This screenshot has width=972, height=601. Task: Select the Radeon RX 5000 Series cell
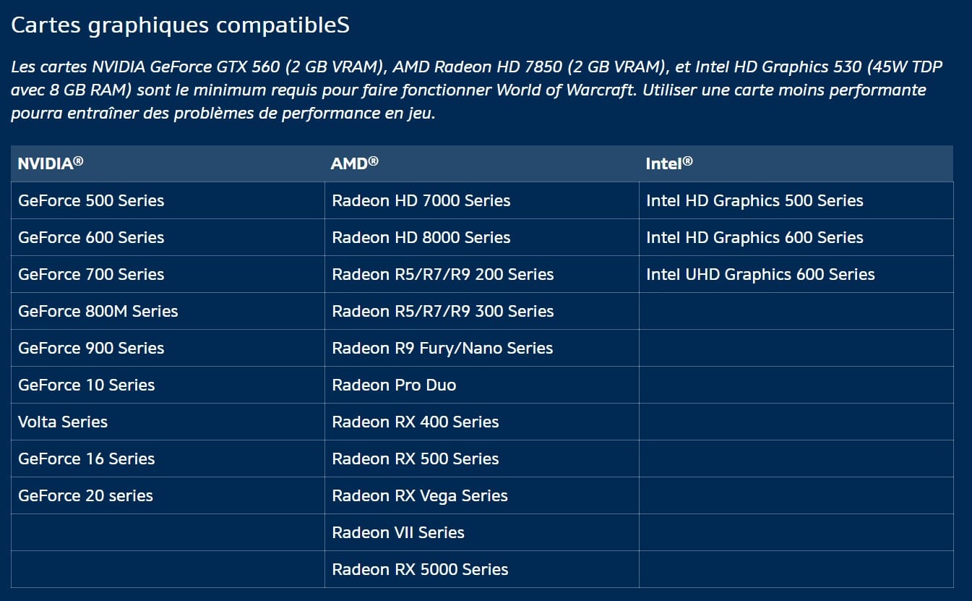420,569
